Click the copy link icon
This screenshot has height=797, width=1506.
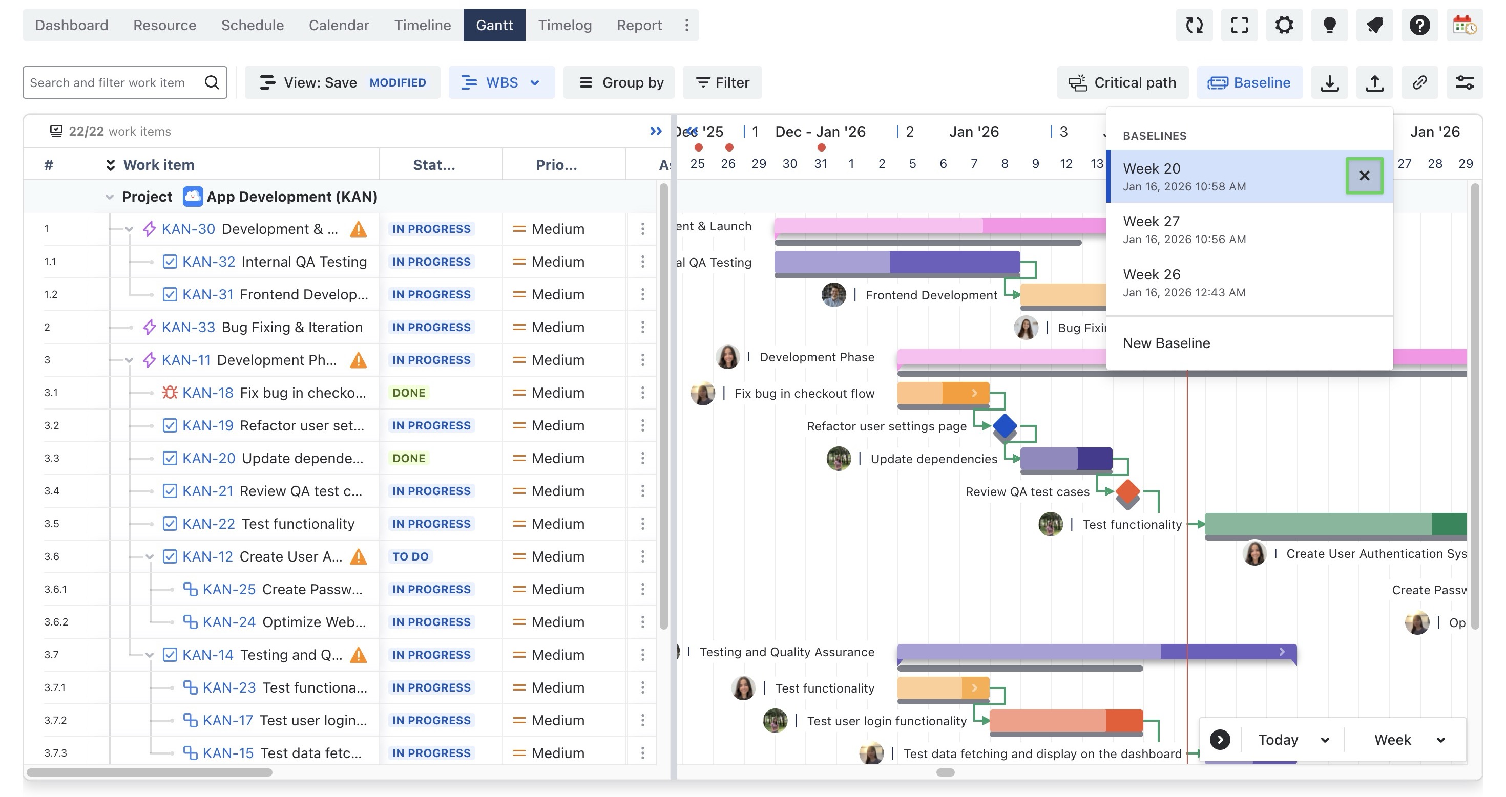pyautogui.click(x=1419, y=82)
